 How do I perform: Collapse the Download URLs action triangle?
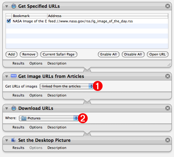tap(7, 108)
